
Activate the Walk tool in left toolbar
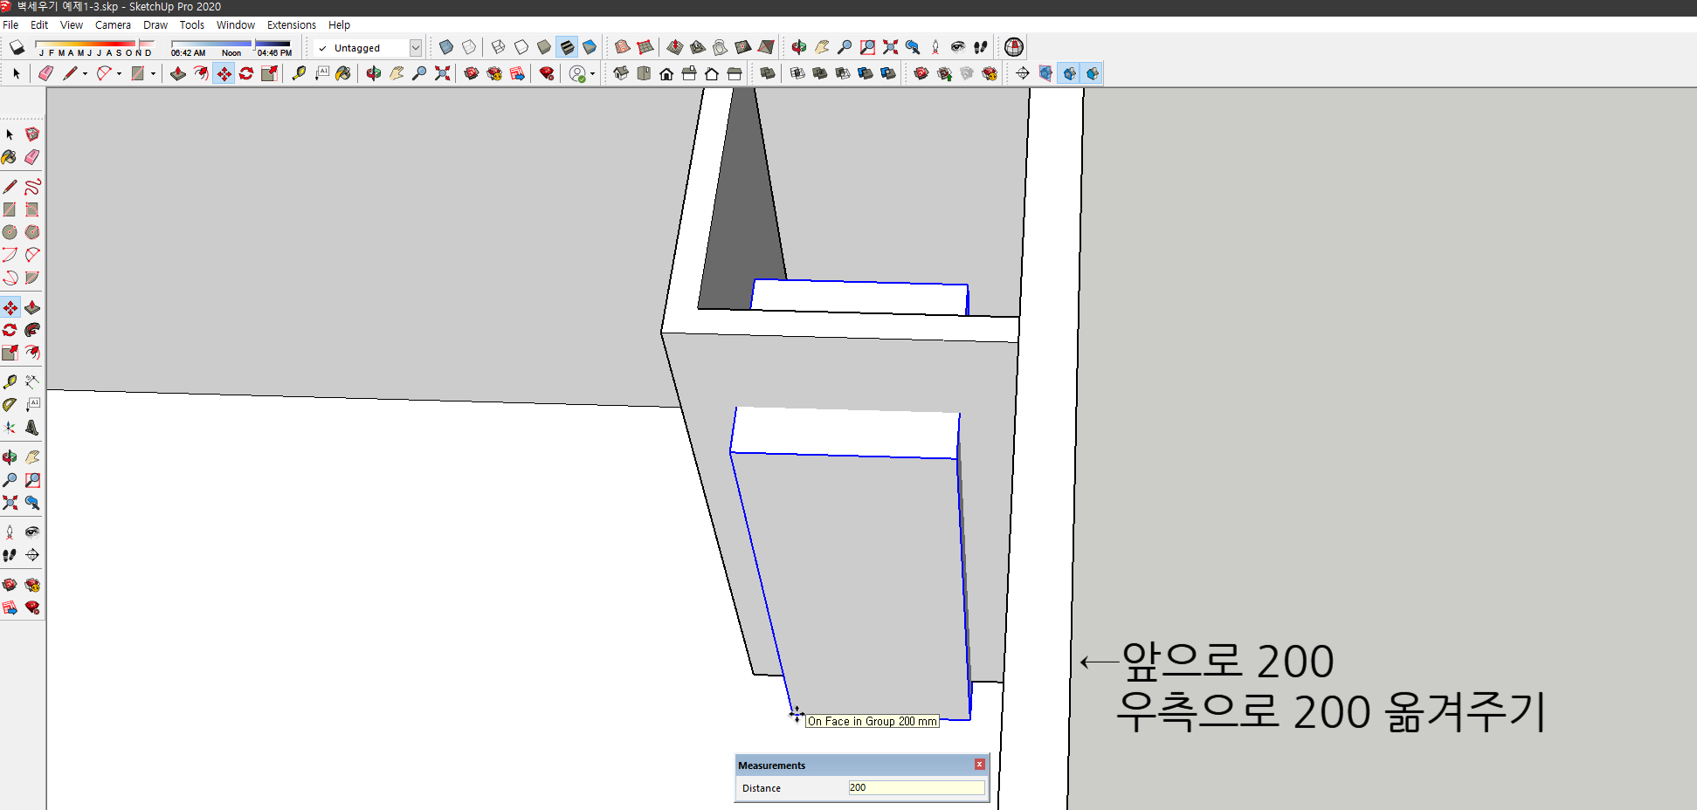(10, 555)
